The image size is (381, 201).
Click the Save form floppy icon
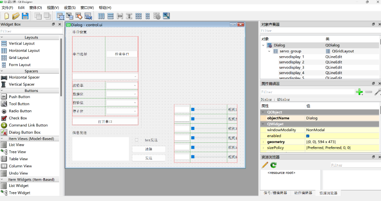coord(25,16)
